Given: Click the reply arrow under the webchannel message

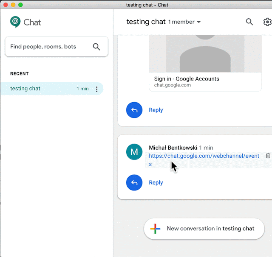Looking at the screenshot, I should pos(134,183).
